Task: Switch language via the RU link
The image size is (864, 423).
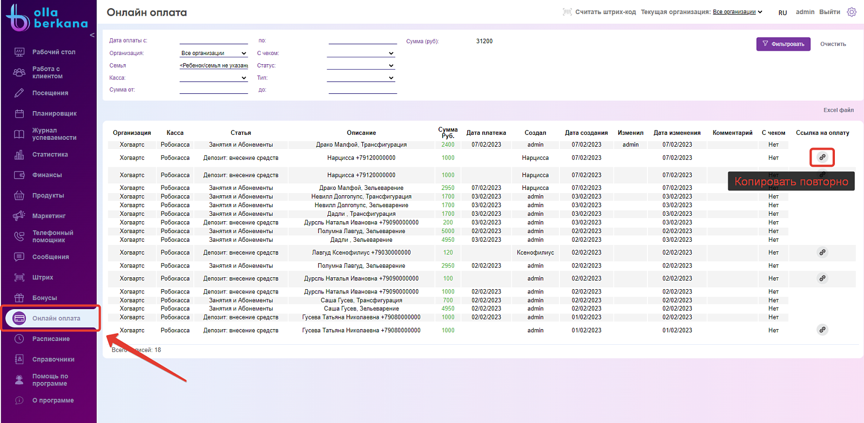Action: coord(782,12)
